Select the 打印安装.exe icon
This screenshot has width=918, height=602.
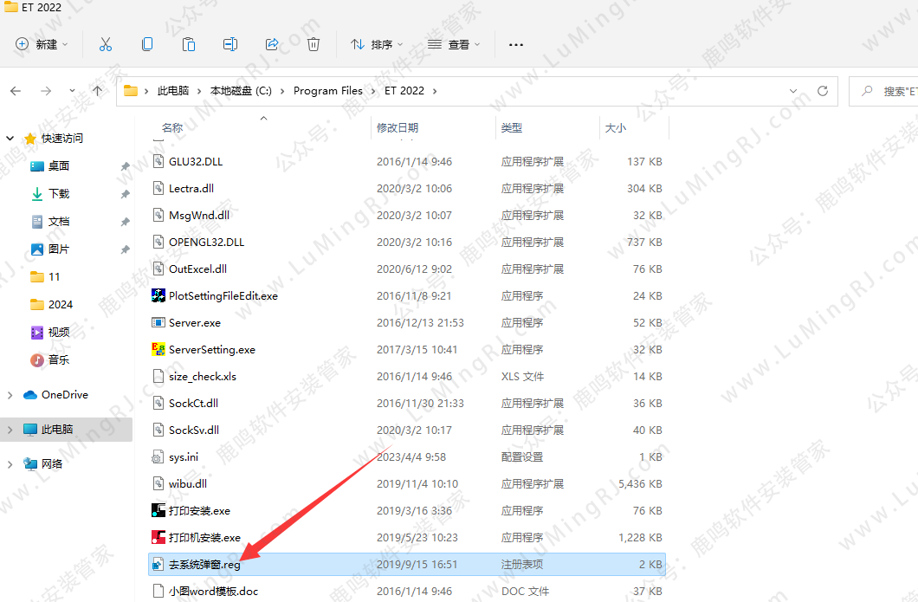158,511
